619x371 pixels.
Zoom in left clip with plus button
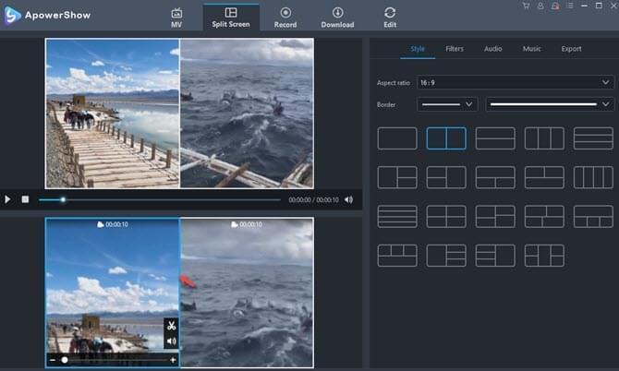173,360
